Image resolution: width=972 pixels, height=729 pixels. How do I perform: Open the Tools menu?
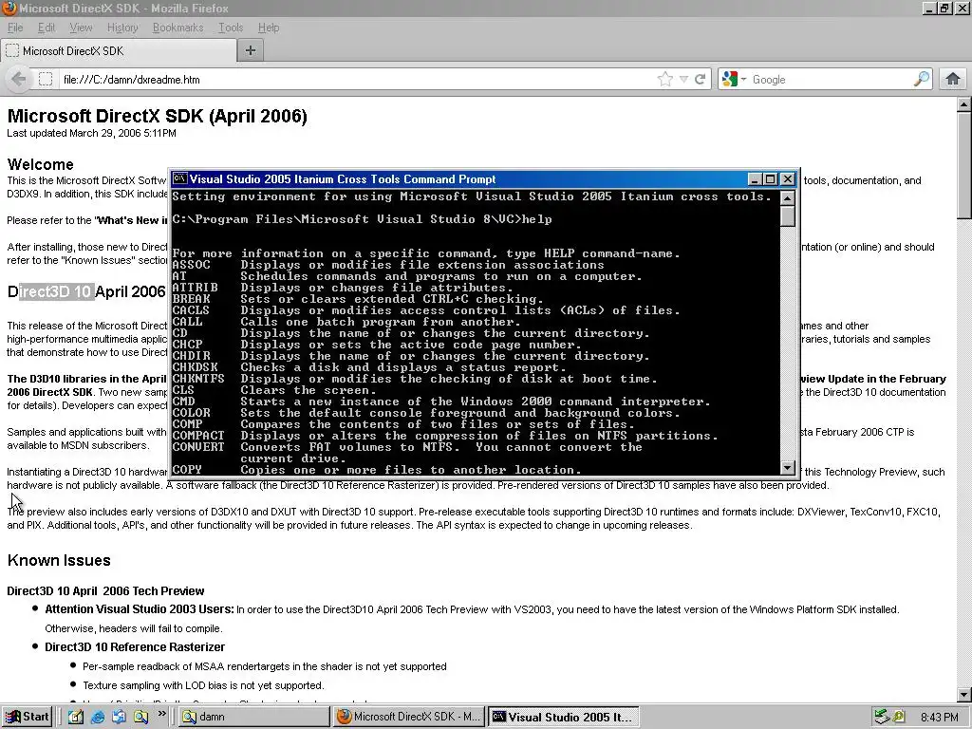pyautogui.click(x=231, y=28)
